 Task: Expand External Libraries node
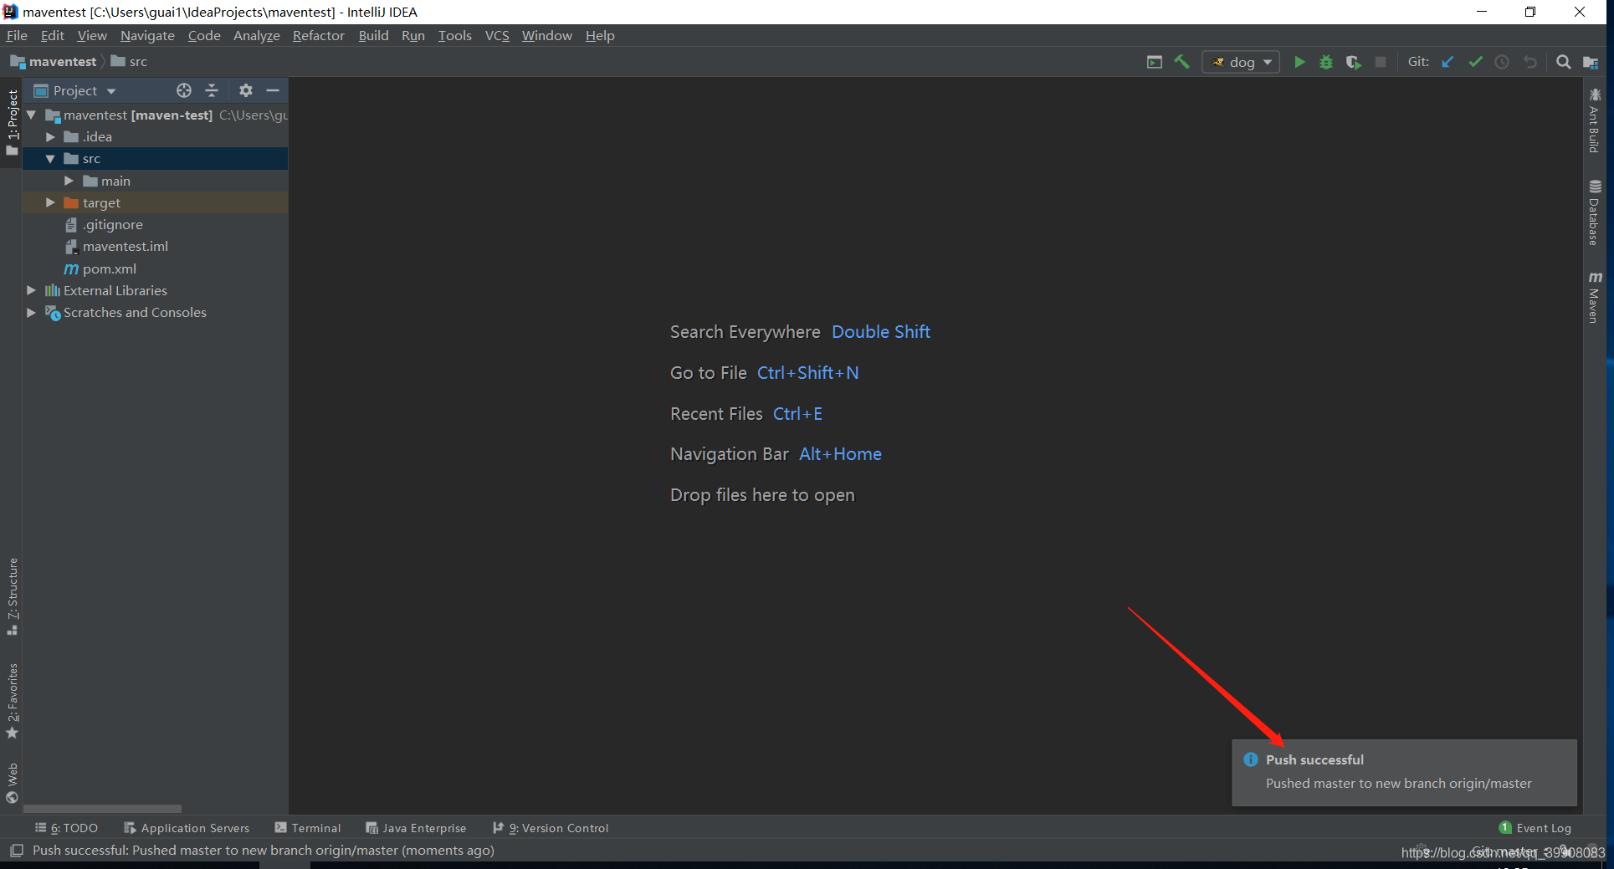32,290
